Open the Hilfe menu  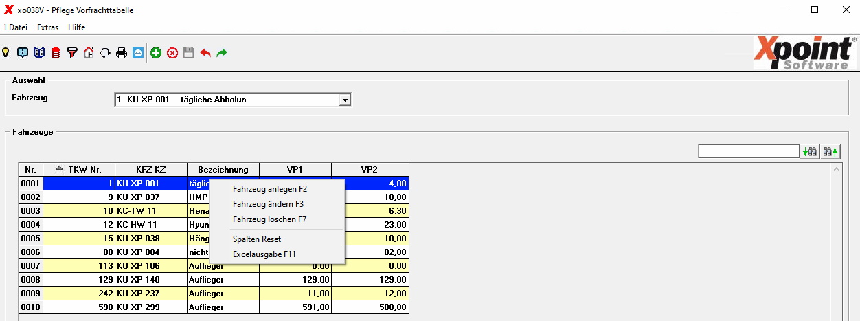point(77,27)
